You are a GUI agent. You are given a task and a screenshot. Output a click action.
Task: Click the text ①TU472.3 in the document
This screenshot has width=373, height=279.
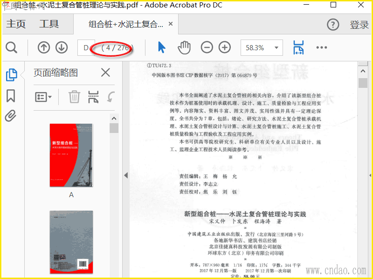[x=159, y=66]
